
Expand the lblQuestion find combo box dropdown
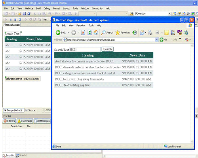tap(169, 14)
